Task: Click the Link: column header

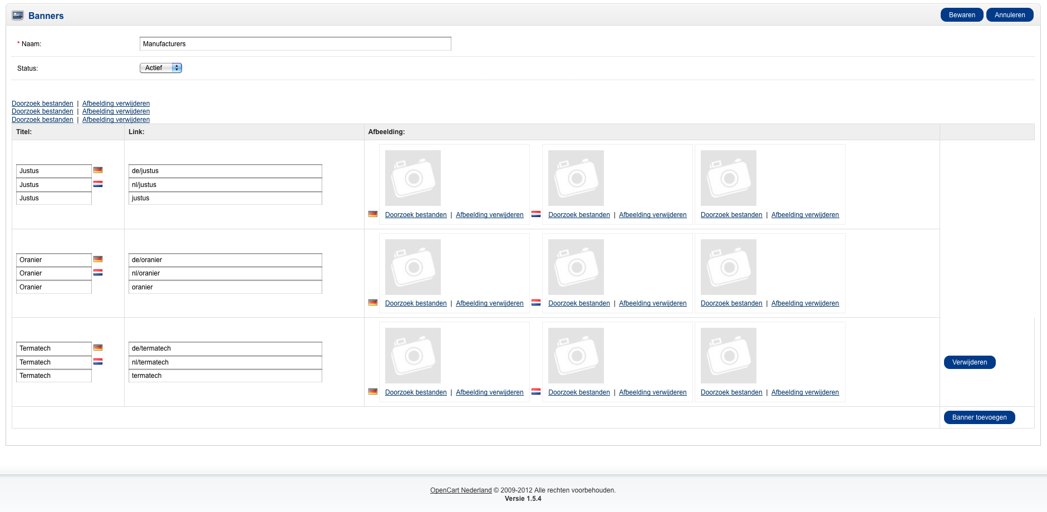Action: click(136, 132)
